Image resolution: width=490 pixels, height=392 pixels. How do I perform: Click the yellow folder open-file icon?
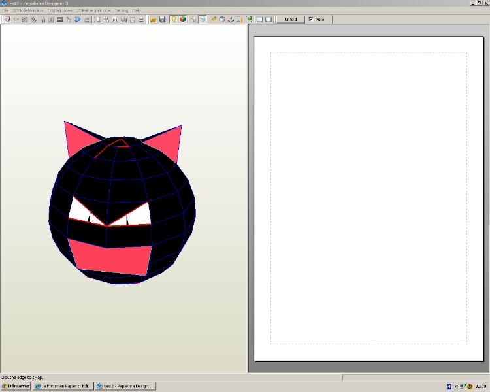pos(153,20)
